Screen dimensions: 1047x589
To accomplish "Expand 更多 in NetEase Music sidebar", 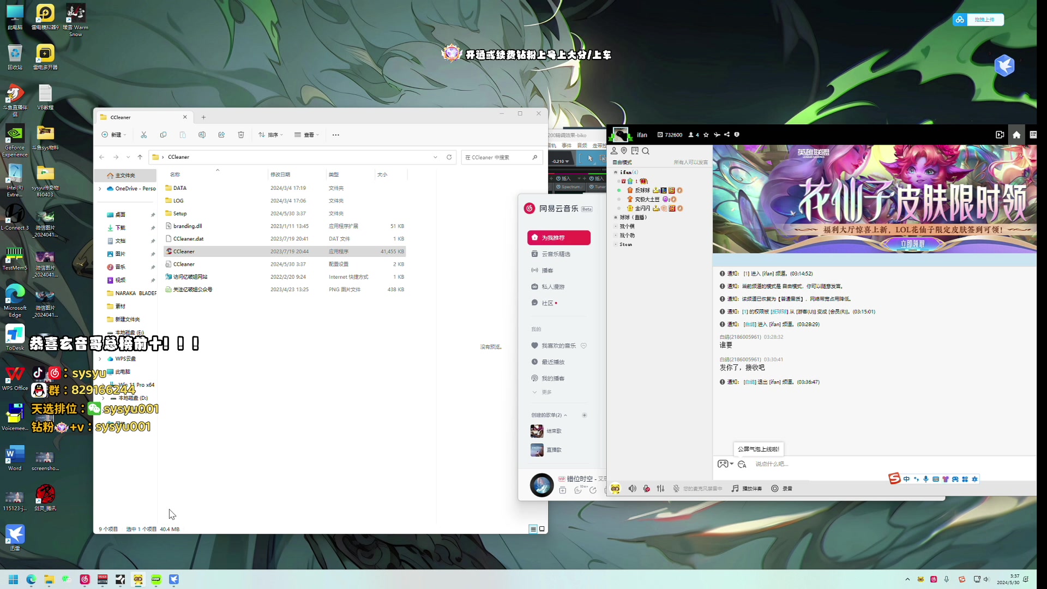I will coord(542,393).
